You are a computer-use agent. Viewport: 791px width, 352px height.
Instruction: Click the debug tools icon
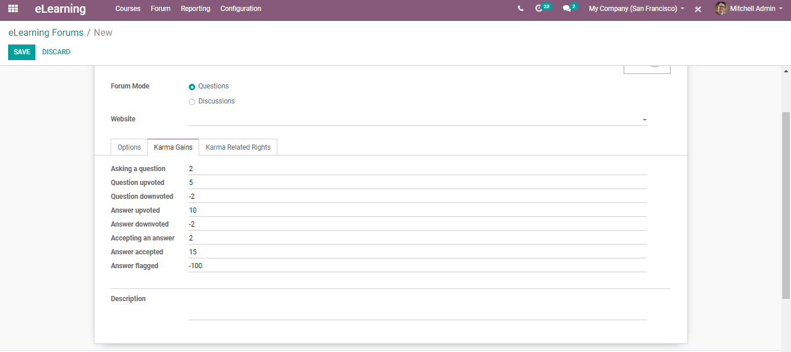pos(698,9)
